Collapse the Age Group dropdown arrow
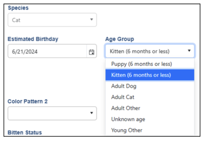The height and width of the screenshot is (141, 204). (x=189, y=51)
